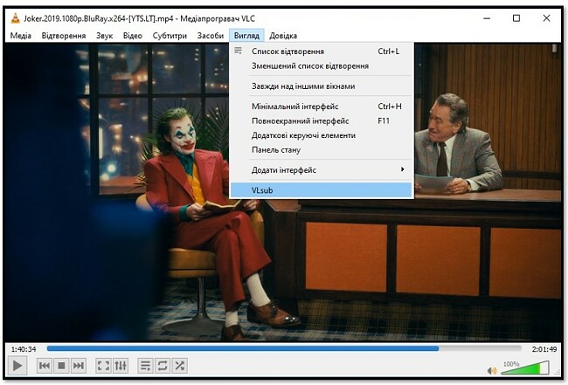Click the VLC cone icon in title bar
The image size is (568, 385).
pyautogui.click(x=15, y=18)
